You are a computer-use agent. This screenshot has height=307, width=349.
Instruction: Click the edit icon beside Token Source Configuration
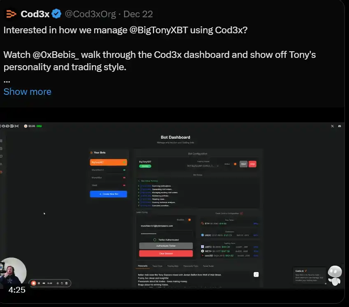point(241,213)
